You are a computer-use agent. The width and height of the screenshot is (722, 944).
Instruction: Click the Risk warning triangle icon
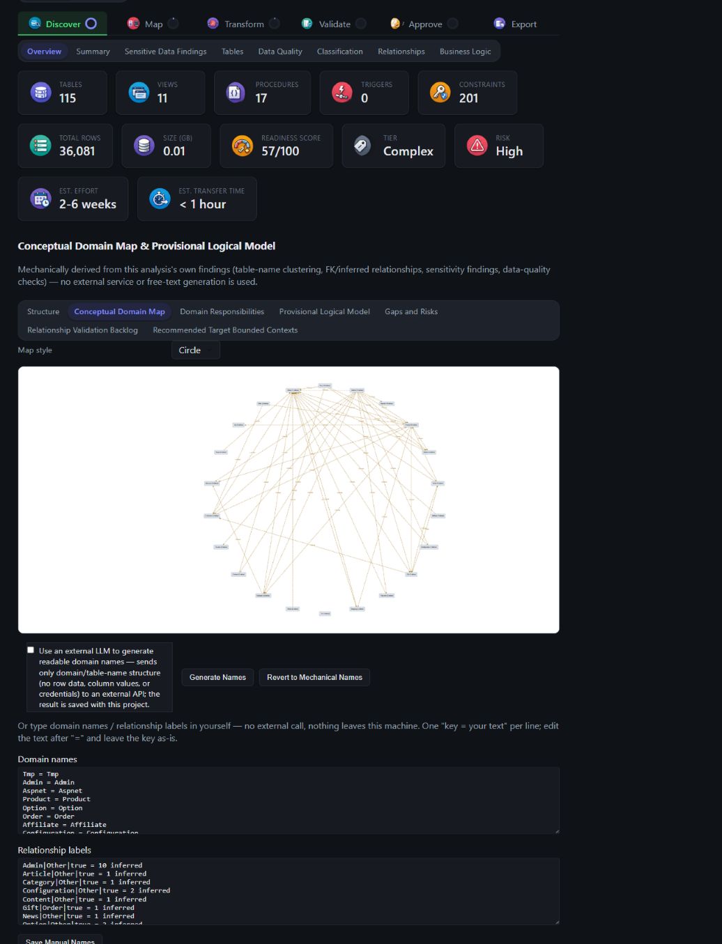477,145
